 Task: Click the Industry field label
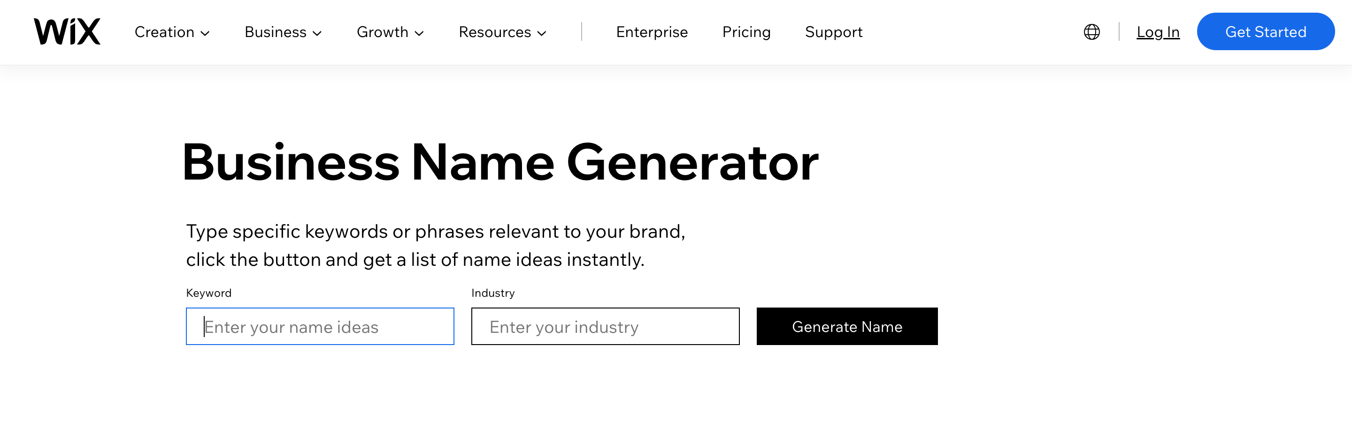(492, 293)
